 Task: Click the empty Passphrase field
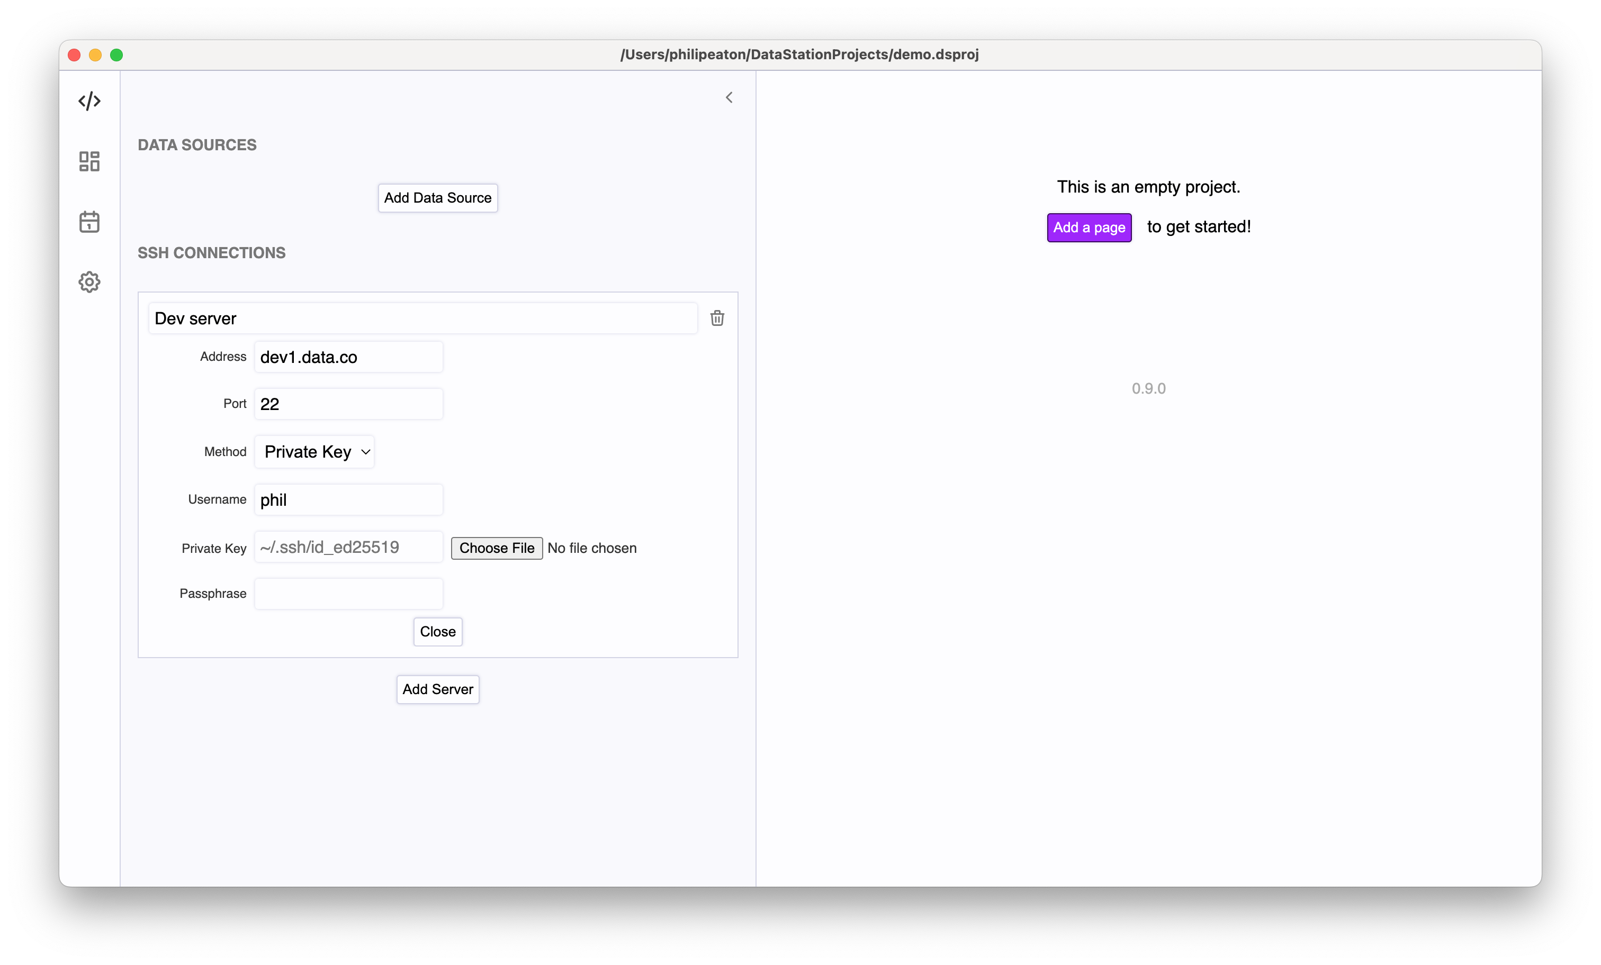click(x=348, y=593)
